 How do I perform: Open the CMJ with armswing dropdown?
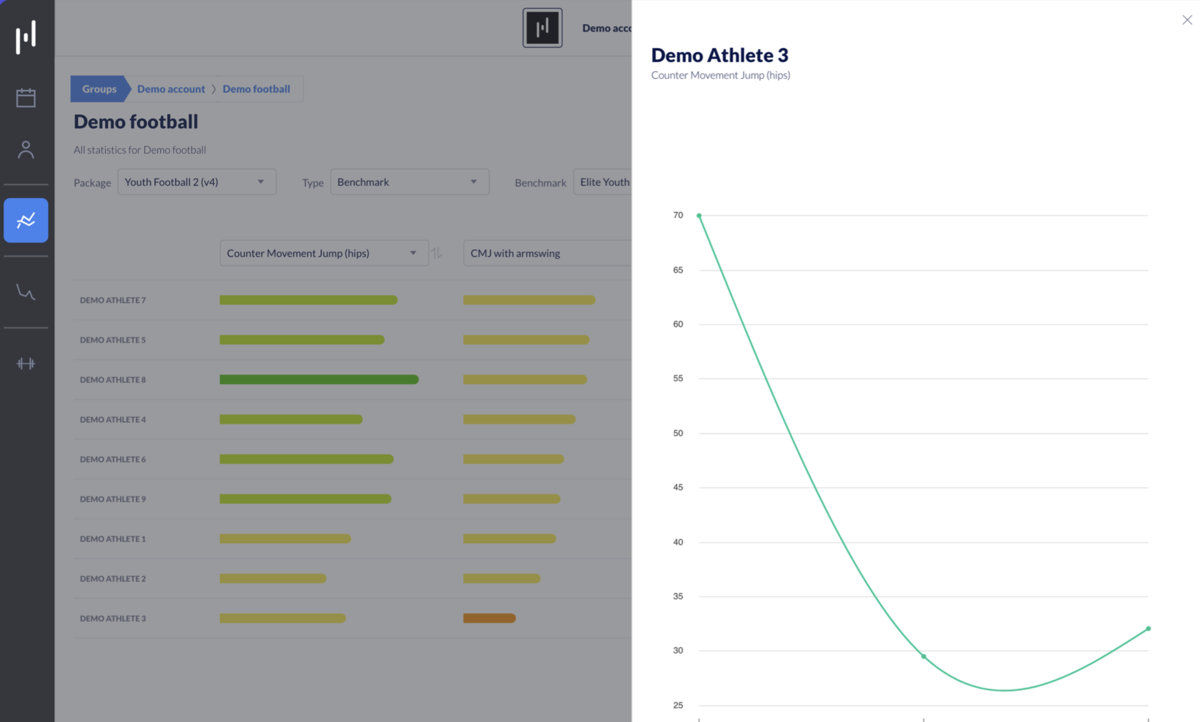tap(547, 253)
